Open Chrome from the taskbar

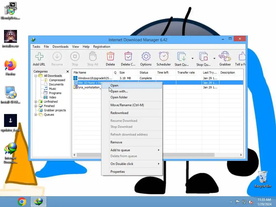(22, 202)
